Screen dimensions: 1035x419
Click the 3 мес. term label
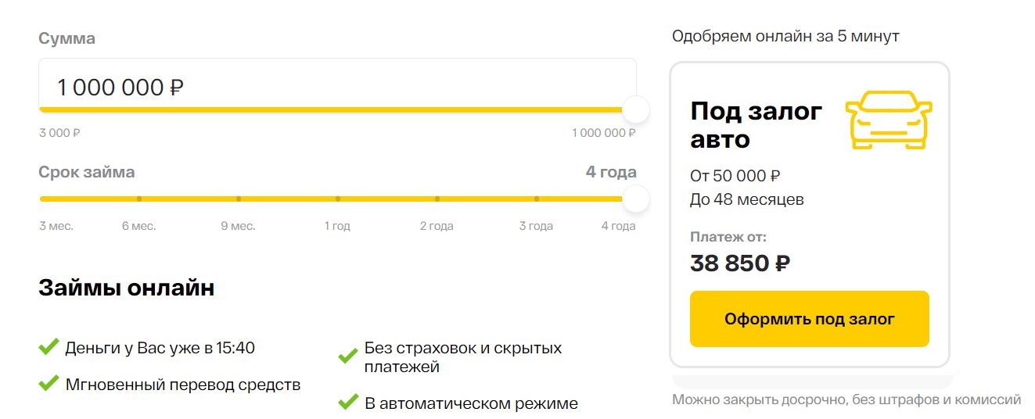click(56, 226)
